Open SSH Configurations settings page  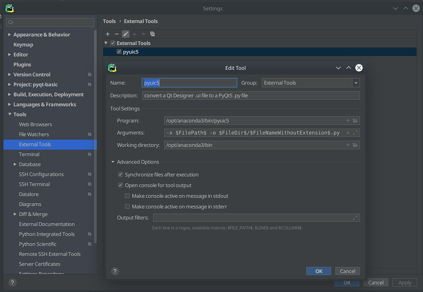click(x=41, y=174)
